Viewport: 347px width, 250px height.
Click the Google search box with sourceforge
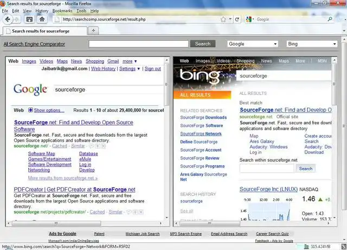pos(108,89)
